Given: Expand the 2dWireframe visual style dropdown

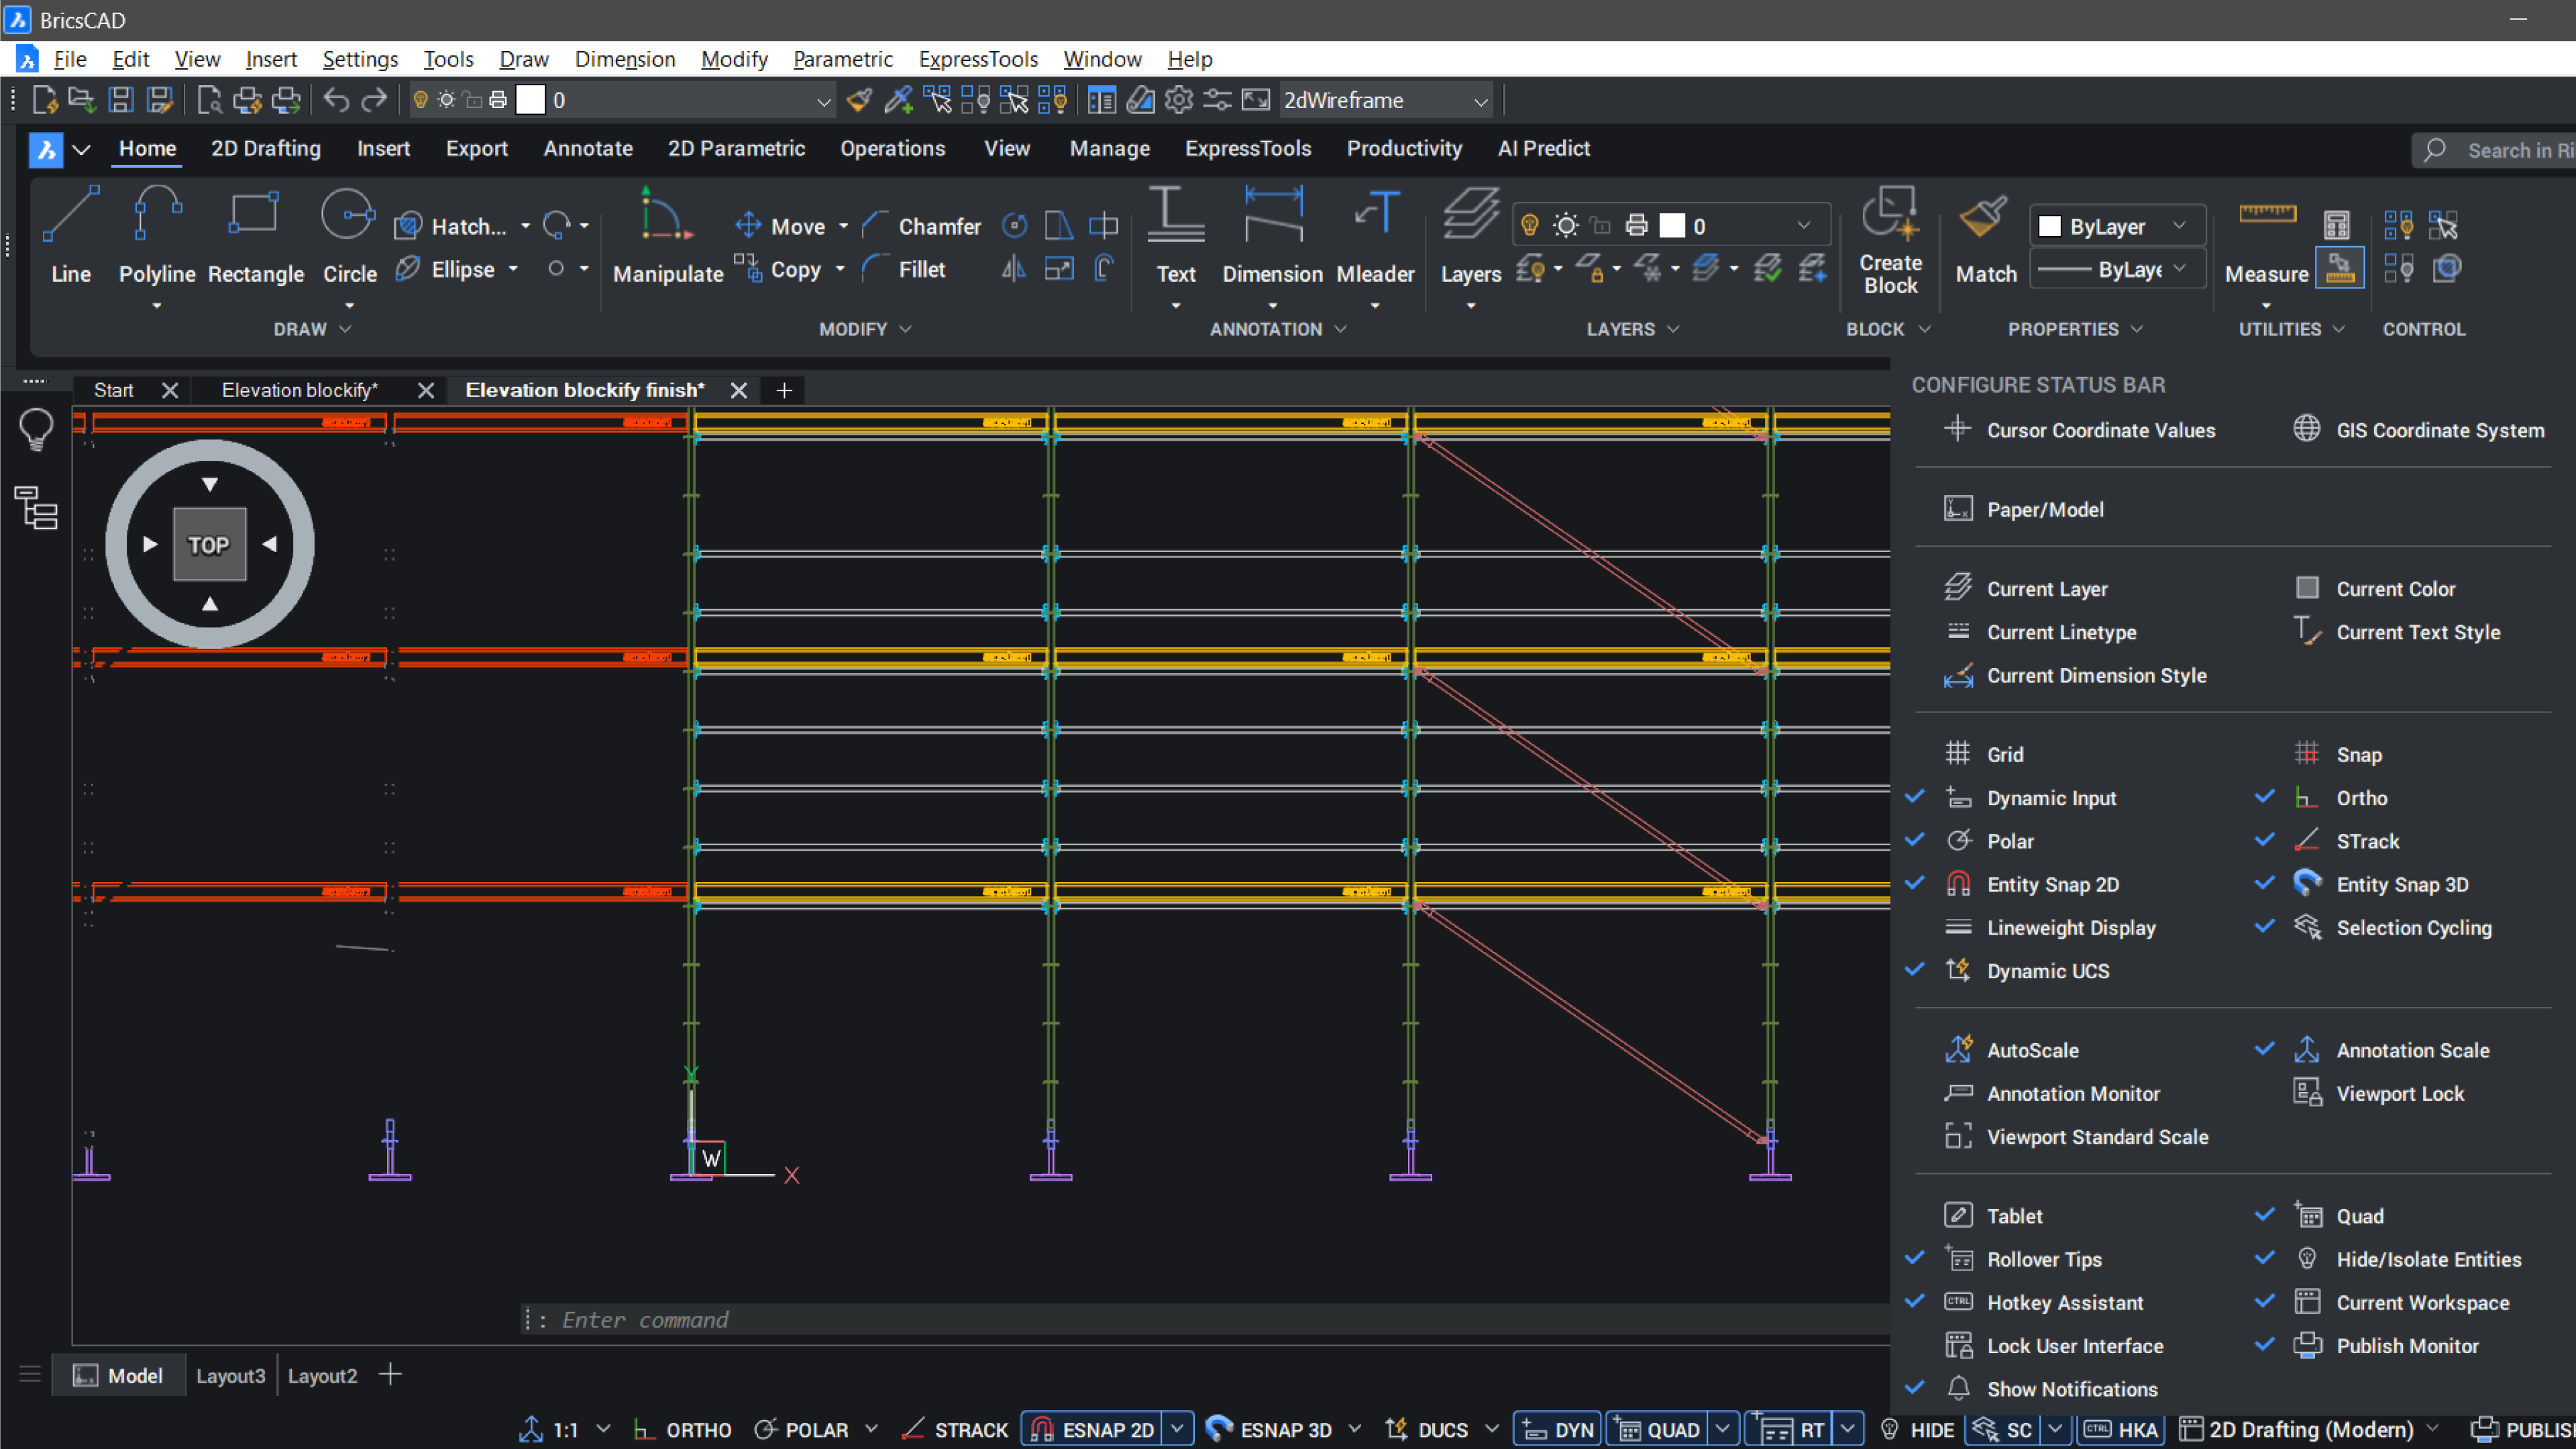Looking at the screenshot, I should coord(1480,101).
